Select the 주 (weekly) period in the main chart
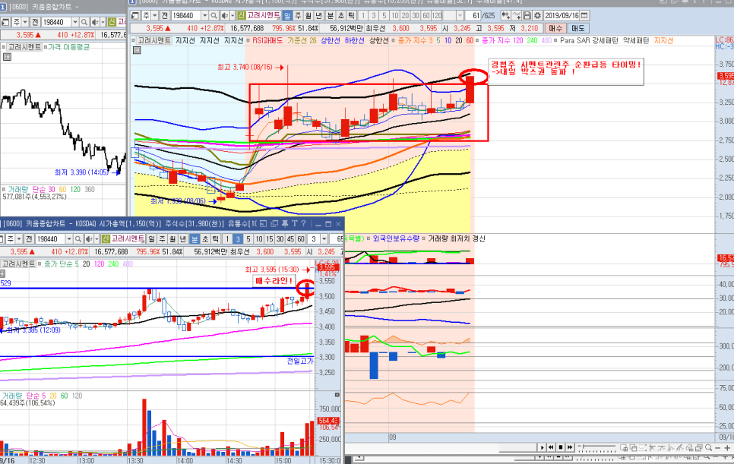 tap(298, 15)
